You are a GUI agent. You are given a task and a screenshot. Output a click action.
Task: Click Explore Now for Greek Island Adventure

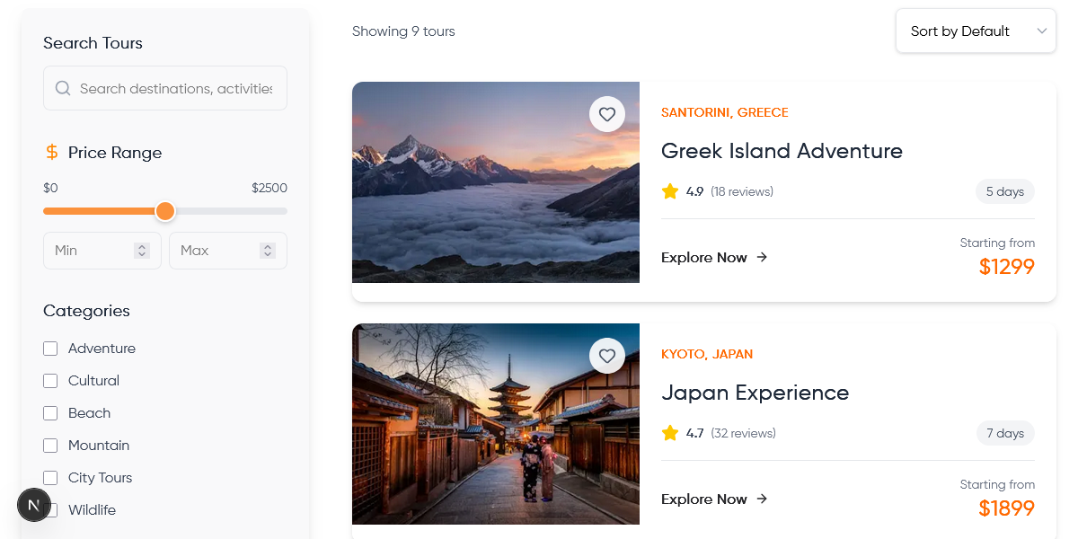pyautogui.click(x=704, y=258)
